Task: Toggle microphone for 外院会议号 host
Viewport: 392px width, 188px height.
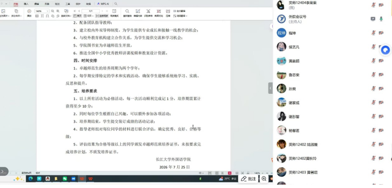Action: pyautogui.click(x=381, y=19)
